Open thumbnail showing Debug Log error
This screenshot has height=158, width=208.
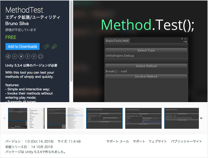(x=181, y=118)
